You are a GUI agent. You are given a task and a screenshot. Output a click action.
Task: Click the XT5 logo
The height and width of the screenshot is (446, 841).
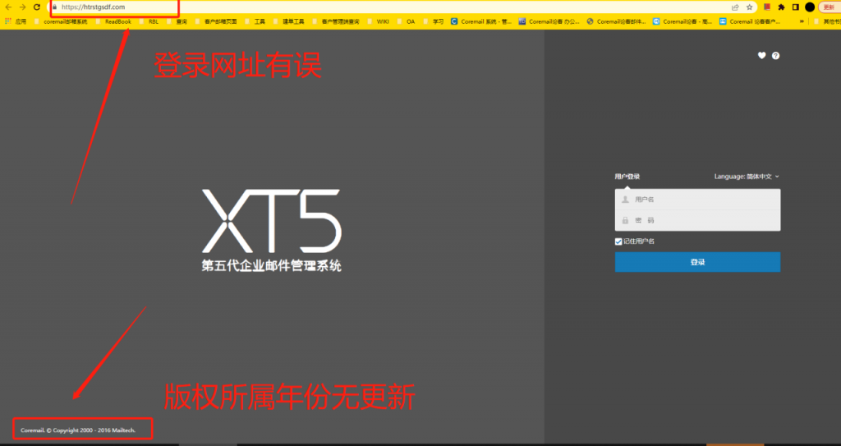coord(271,221)
